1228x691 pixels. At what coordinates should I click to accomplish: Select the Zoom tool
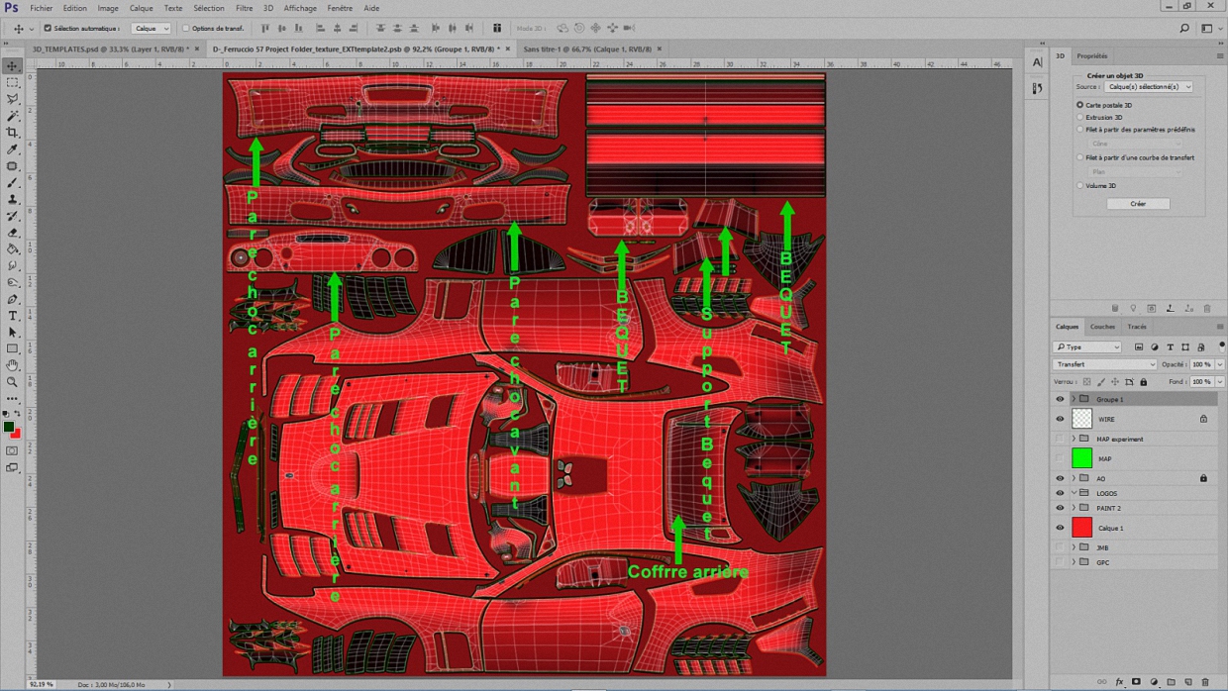13,382
